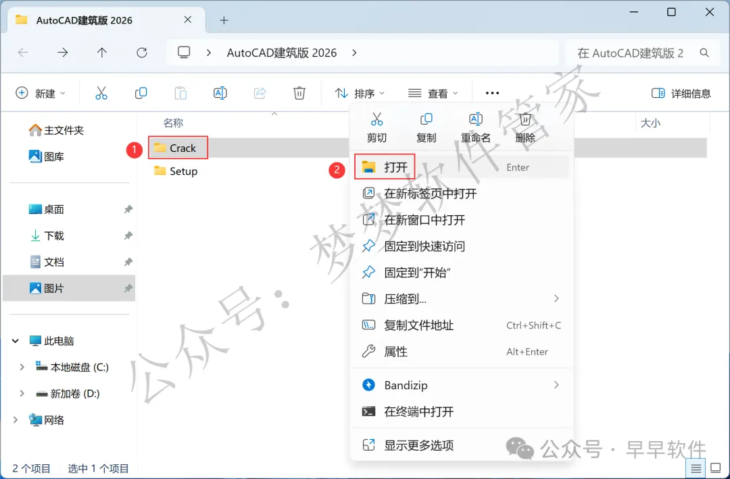The height and width of the screenshot is (479, 730).
Task: Click the search magnifier icon
Action: pyautogui.click(x=704, y=53)
